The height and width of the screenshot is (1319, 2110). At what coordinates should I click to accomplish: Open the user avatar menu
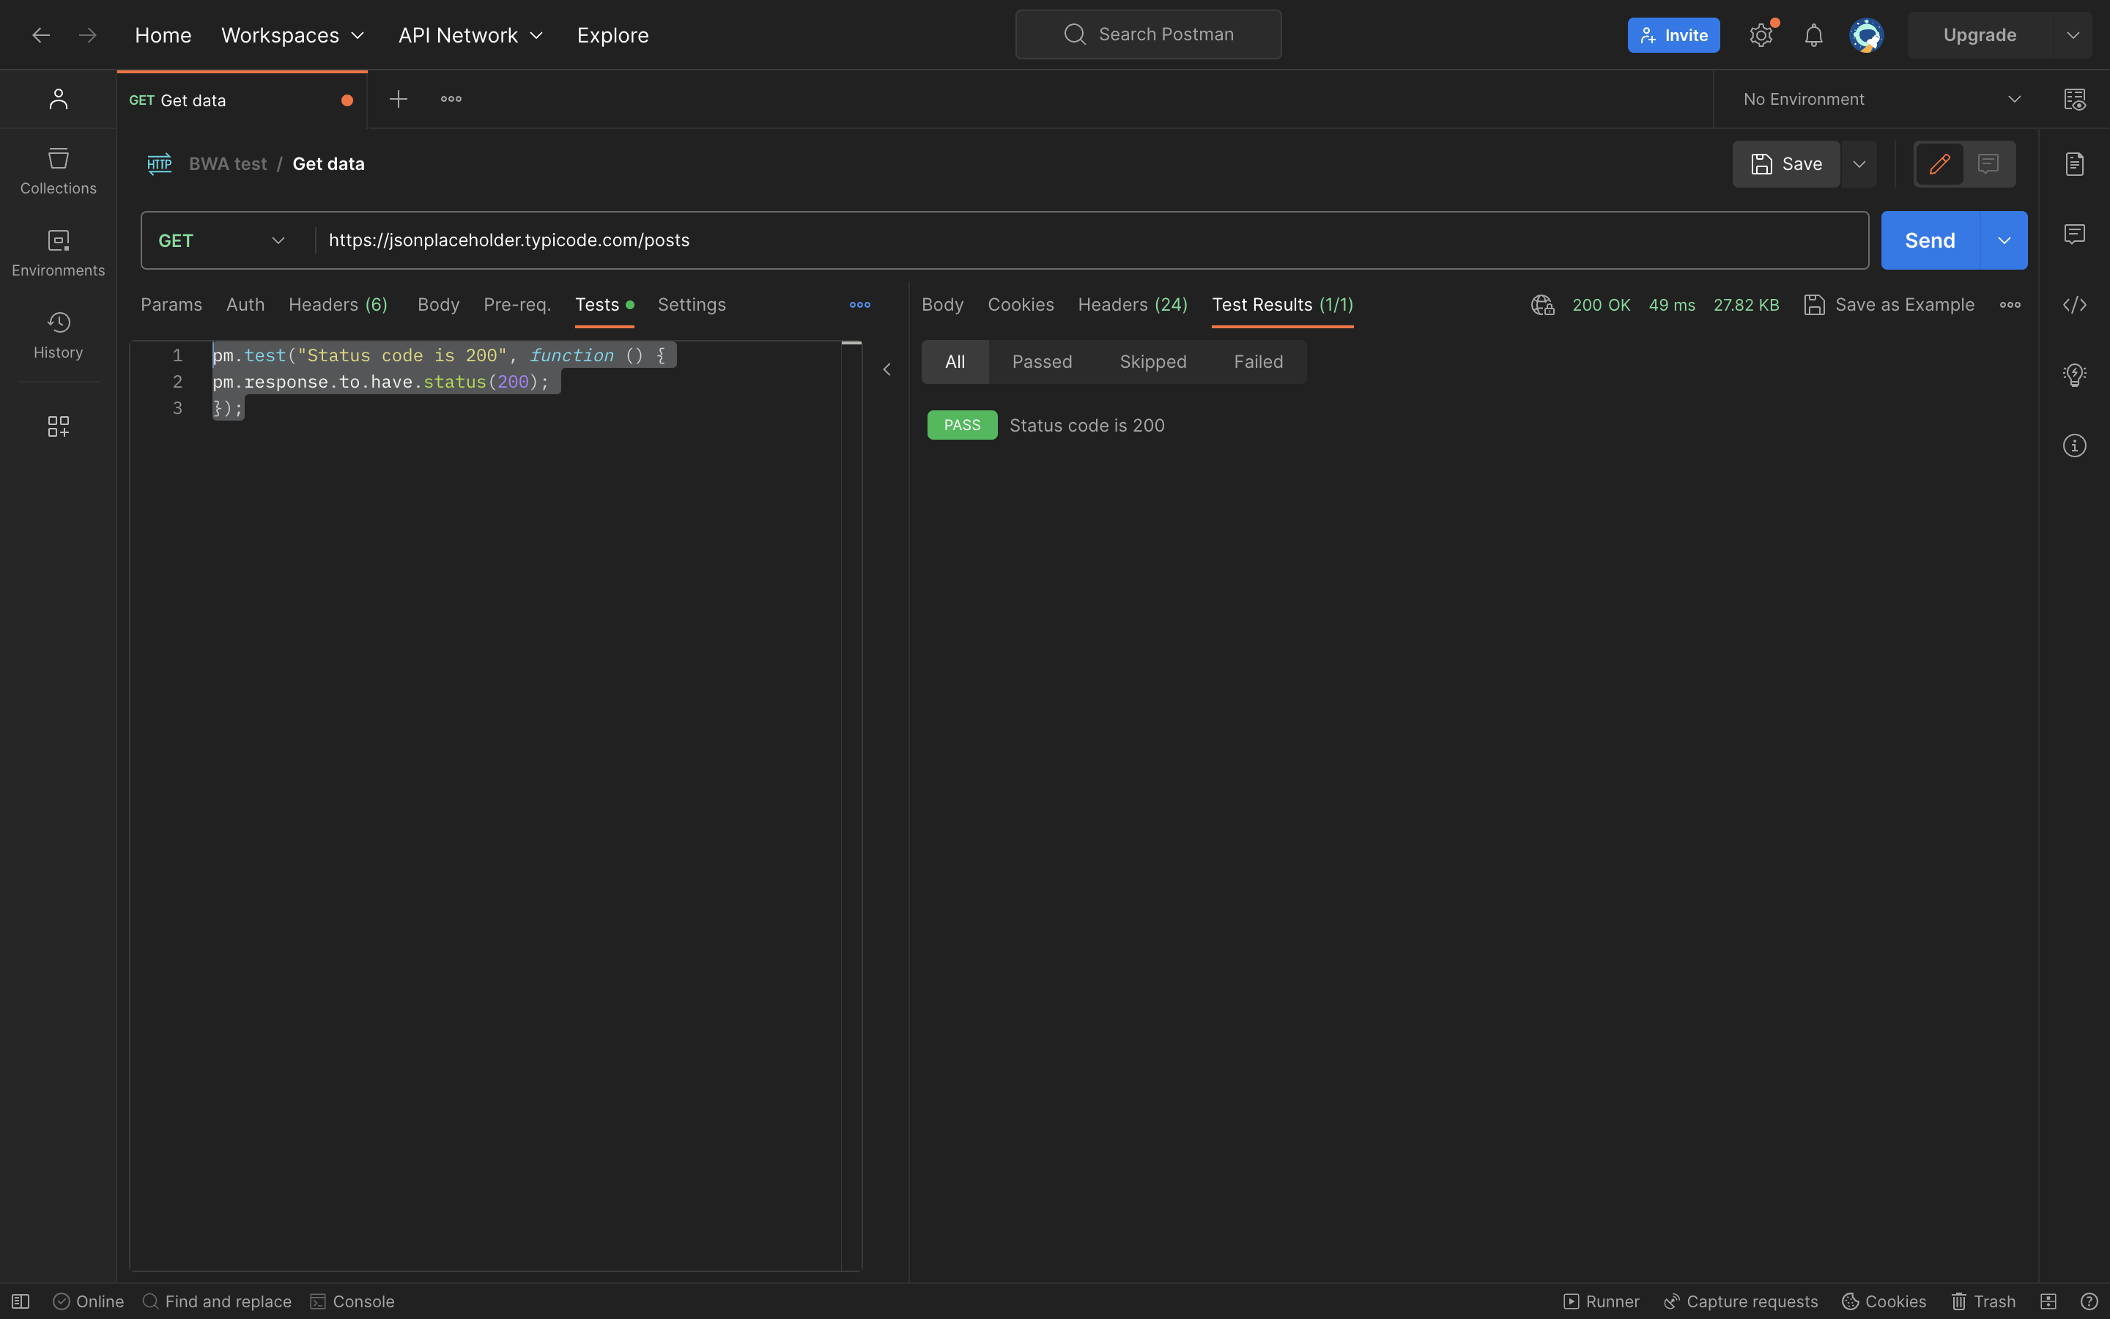1866,35
